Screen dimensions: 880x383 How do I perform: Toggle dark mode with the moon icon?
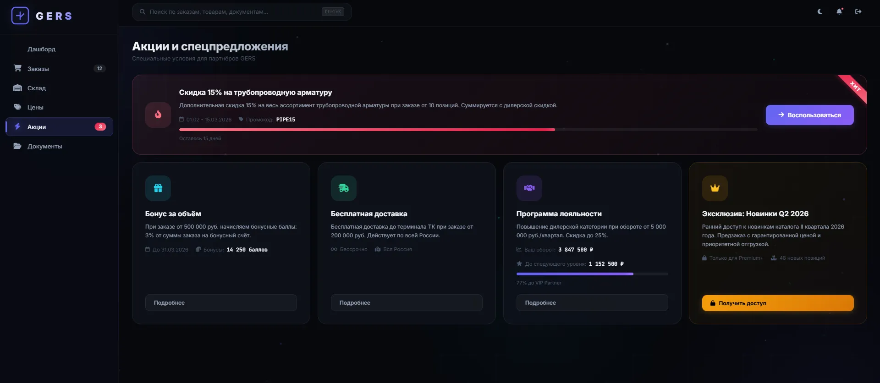[x=820, y=11]
